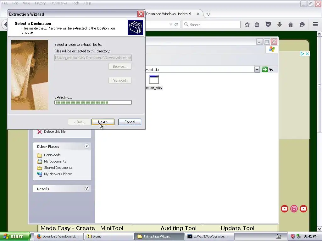Click the keyboard icon in taskbar
The width and height of the screenshot is (322, 241).
(x=279, y=237)
